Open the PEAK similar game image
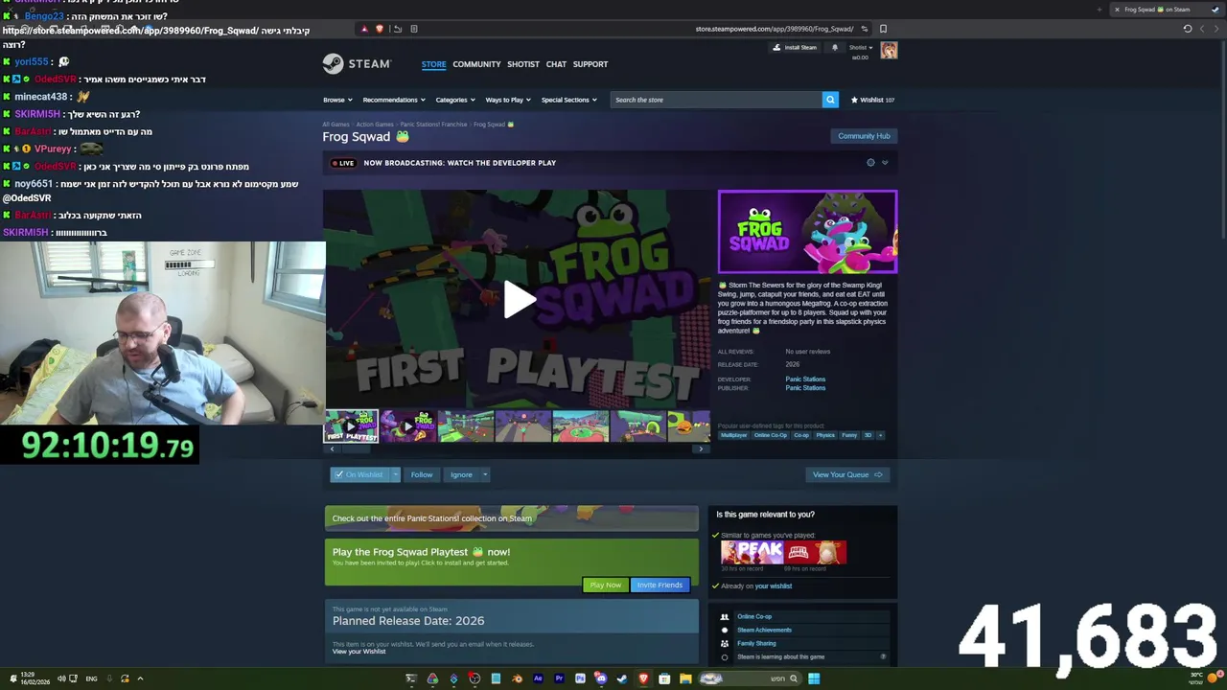Viewport: 1227px width, 690px height. [752, 552]
